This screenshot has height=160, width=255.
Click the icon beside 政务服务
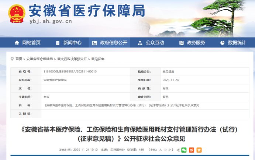(181, 43)
